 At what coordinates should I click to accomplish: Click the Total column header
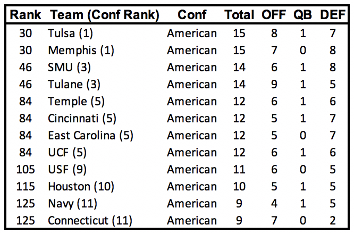[x=239, y=15]
